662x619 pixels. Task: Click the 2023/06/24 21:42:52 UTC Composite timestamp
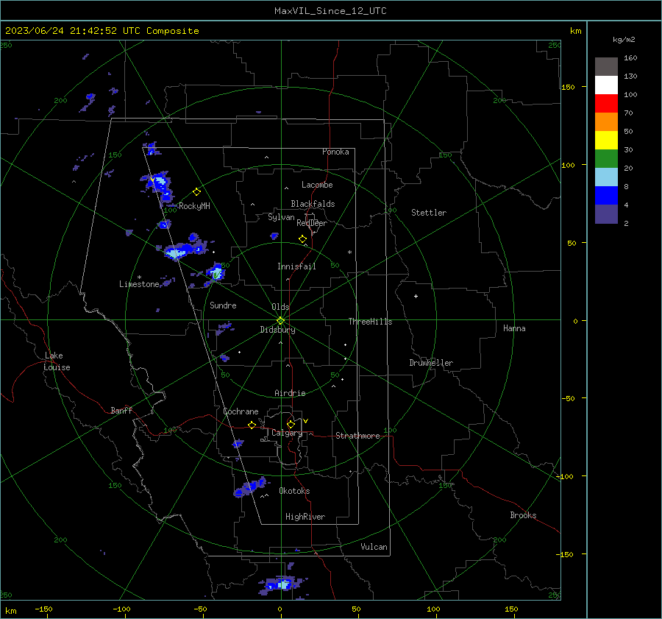pyautogui.click(x=102, y=31)
